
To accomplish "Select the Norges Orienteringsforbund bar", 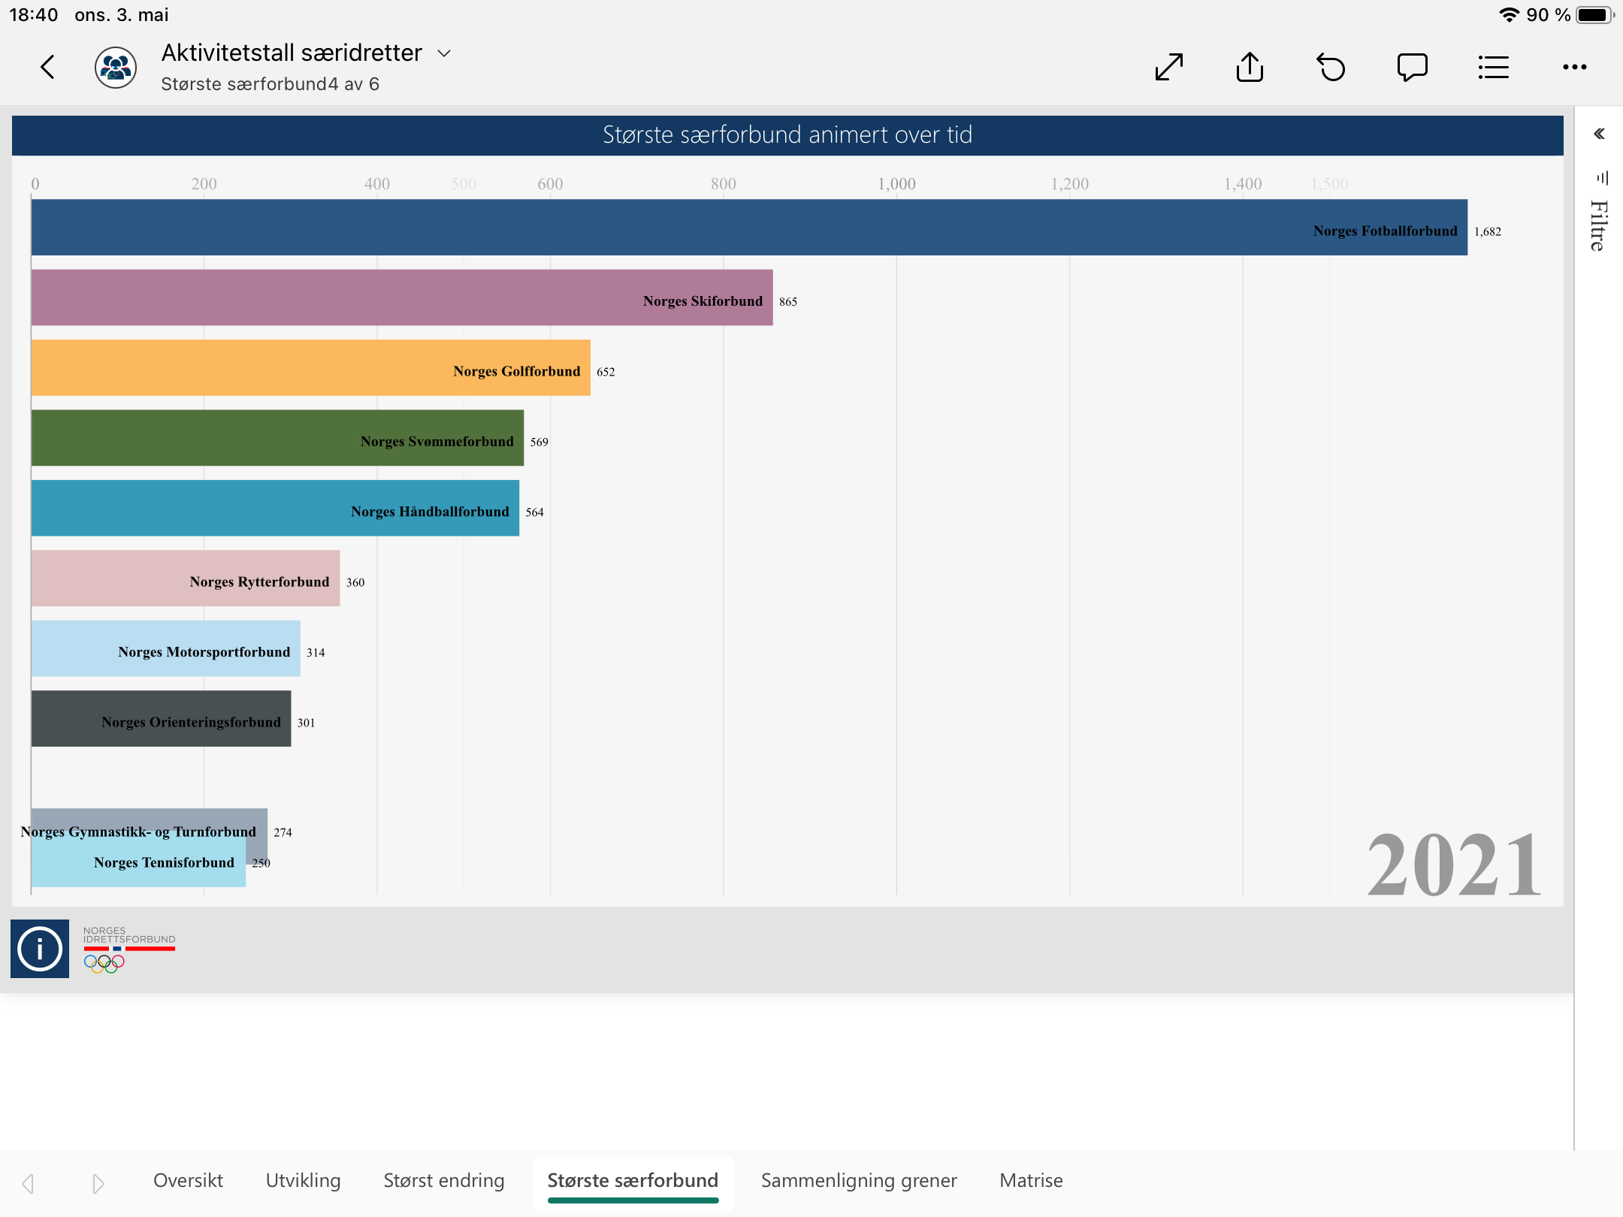I will pyautogui.click(x=161, y=719).
